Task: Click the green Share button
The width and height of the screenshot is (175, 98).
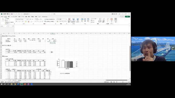Action: coord(127,17)
